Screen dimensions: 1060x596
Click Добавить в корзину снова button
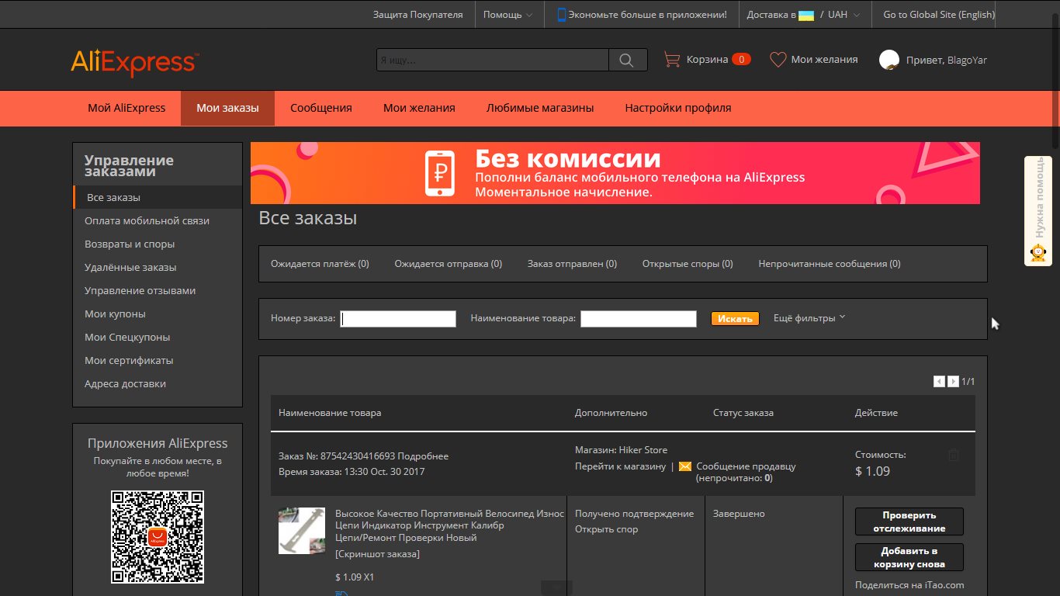pos(909,557)
